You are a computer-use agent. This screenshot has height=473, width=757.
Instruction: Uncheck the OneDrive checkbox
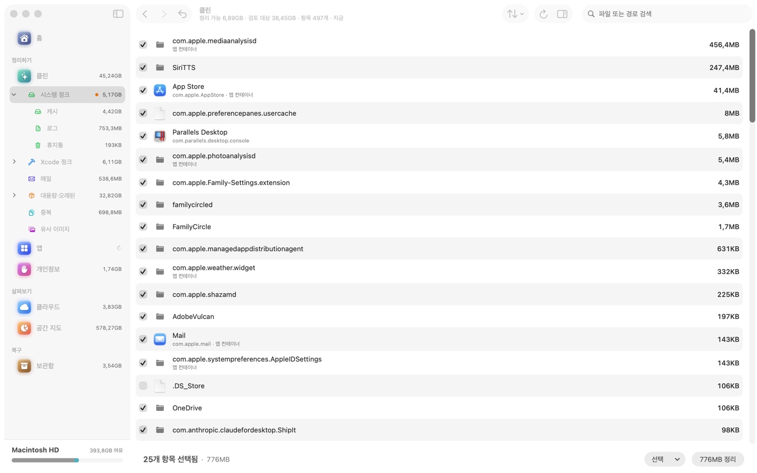tap(143, 408)
